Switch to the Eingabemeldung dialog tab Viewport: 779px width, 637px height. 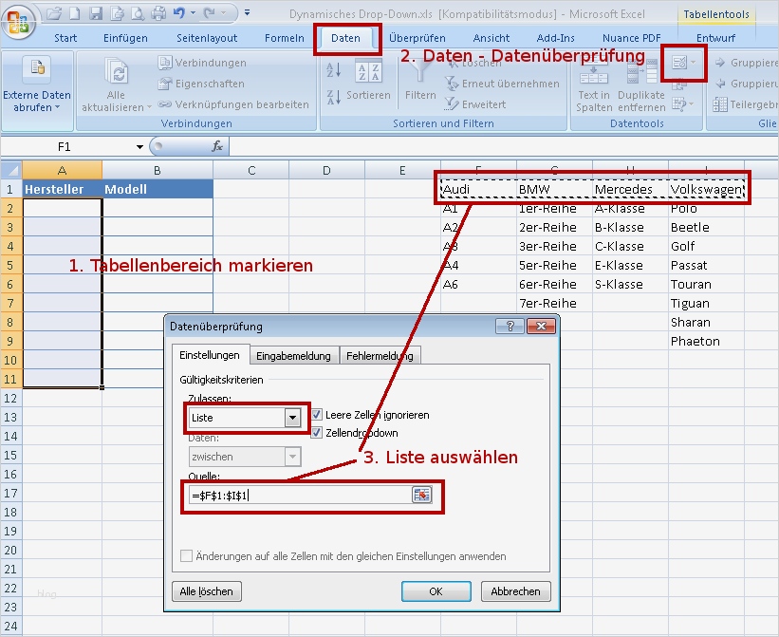293,356
